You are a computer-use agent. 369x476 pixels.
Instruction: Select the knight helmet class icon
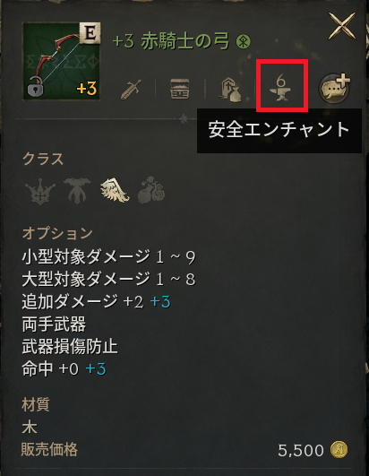[77, 191]
